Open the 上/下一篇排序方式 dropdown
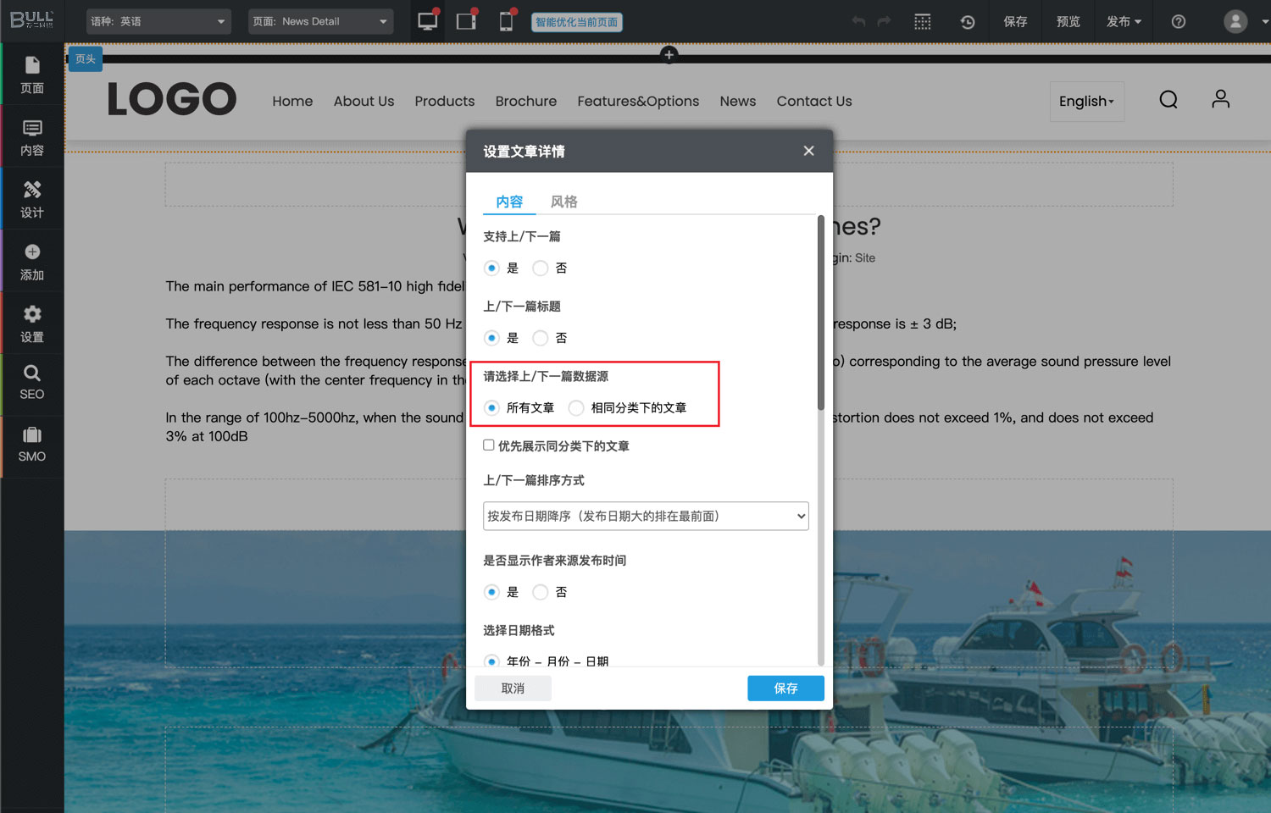1271x813 pixels. pyautogui.click(x=646, y=517)
